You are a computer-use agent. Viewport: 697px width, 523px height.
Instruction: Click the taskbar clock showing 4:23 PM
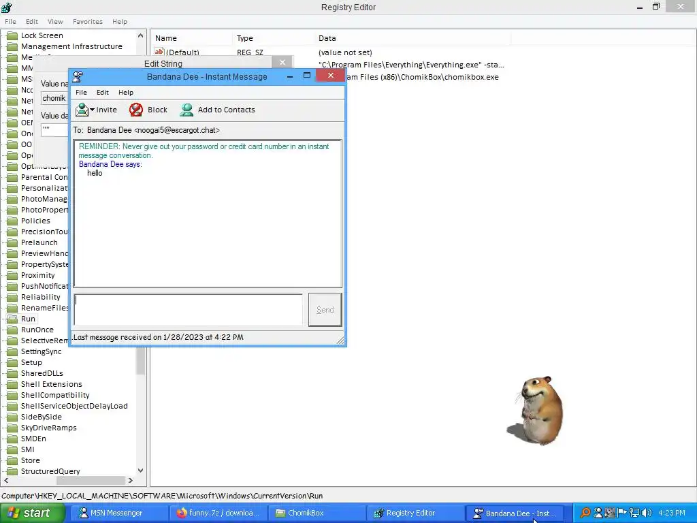(672, 513)
